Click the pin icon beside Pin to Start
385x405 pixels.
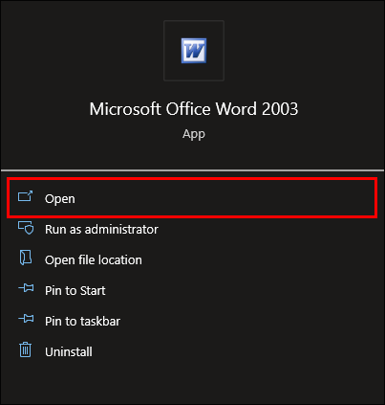click(26, 288)
